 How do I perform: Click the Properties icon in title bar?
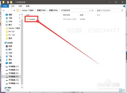pyautogui.click(x=8, y=2)
